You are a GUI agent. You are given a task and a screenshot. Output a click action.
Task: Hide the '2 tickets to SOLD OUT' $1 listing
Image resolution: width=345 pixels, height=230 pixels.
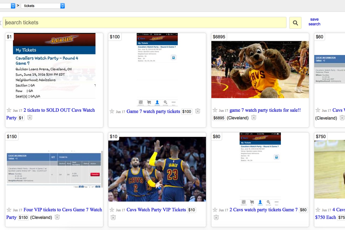30,118
